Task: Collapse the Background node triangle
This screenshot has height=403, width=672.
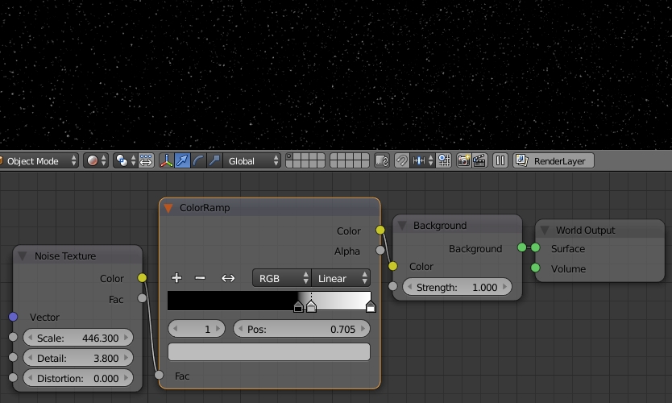Action: (402, 226)
